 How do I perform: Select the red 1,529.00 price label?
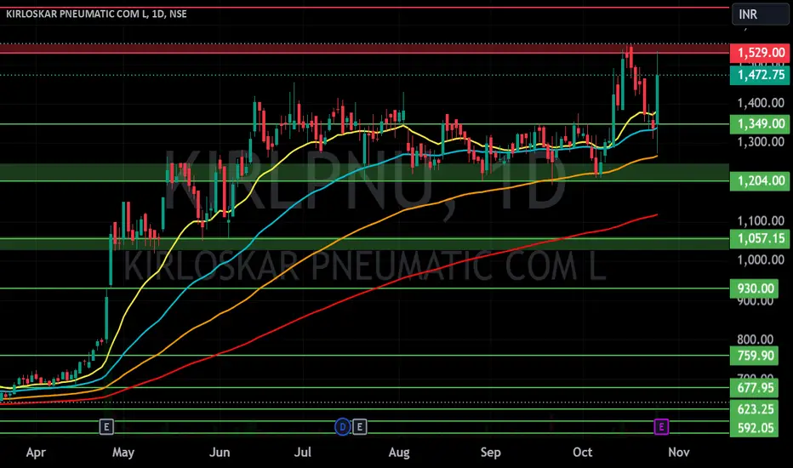(x=760, y=53)
